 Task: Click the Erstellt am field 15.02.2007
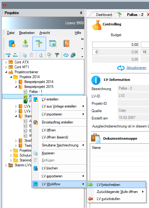point(133,118)
